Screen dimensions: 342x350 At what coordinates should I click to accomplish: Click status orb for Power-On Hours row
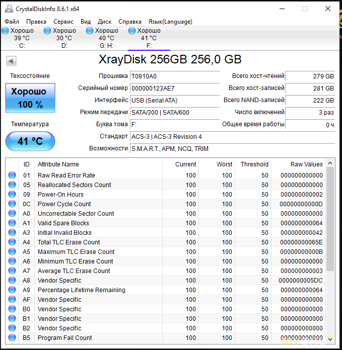coord(12,194)
